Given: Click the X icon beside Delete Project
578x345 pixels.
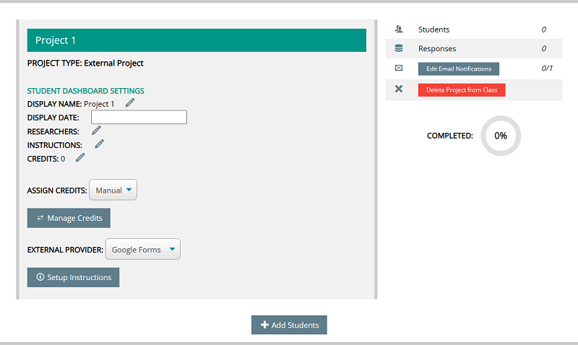Looking at the screenshot, I should tap(398, 89).
